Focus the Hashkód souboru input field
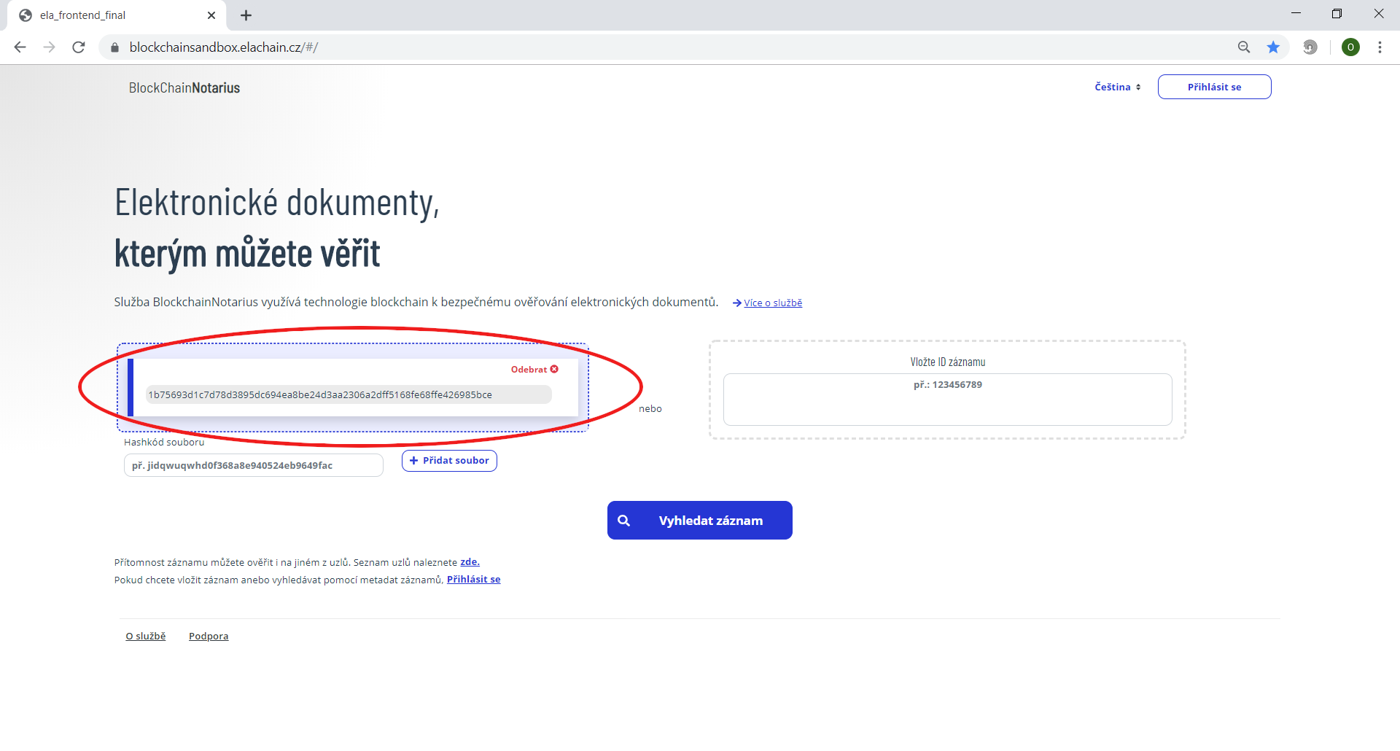Viewport: 1400px width, 751px height. (x=253, y=465)
